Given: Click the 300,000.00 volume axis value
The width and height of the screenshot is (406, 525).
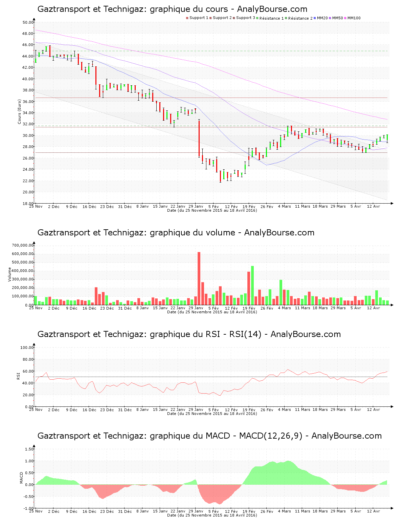Looking at the screenshot, I should pyautogui.click(x=23, y=279).
